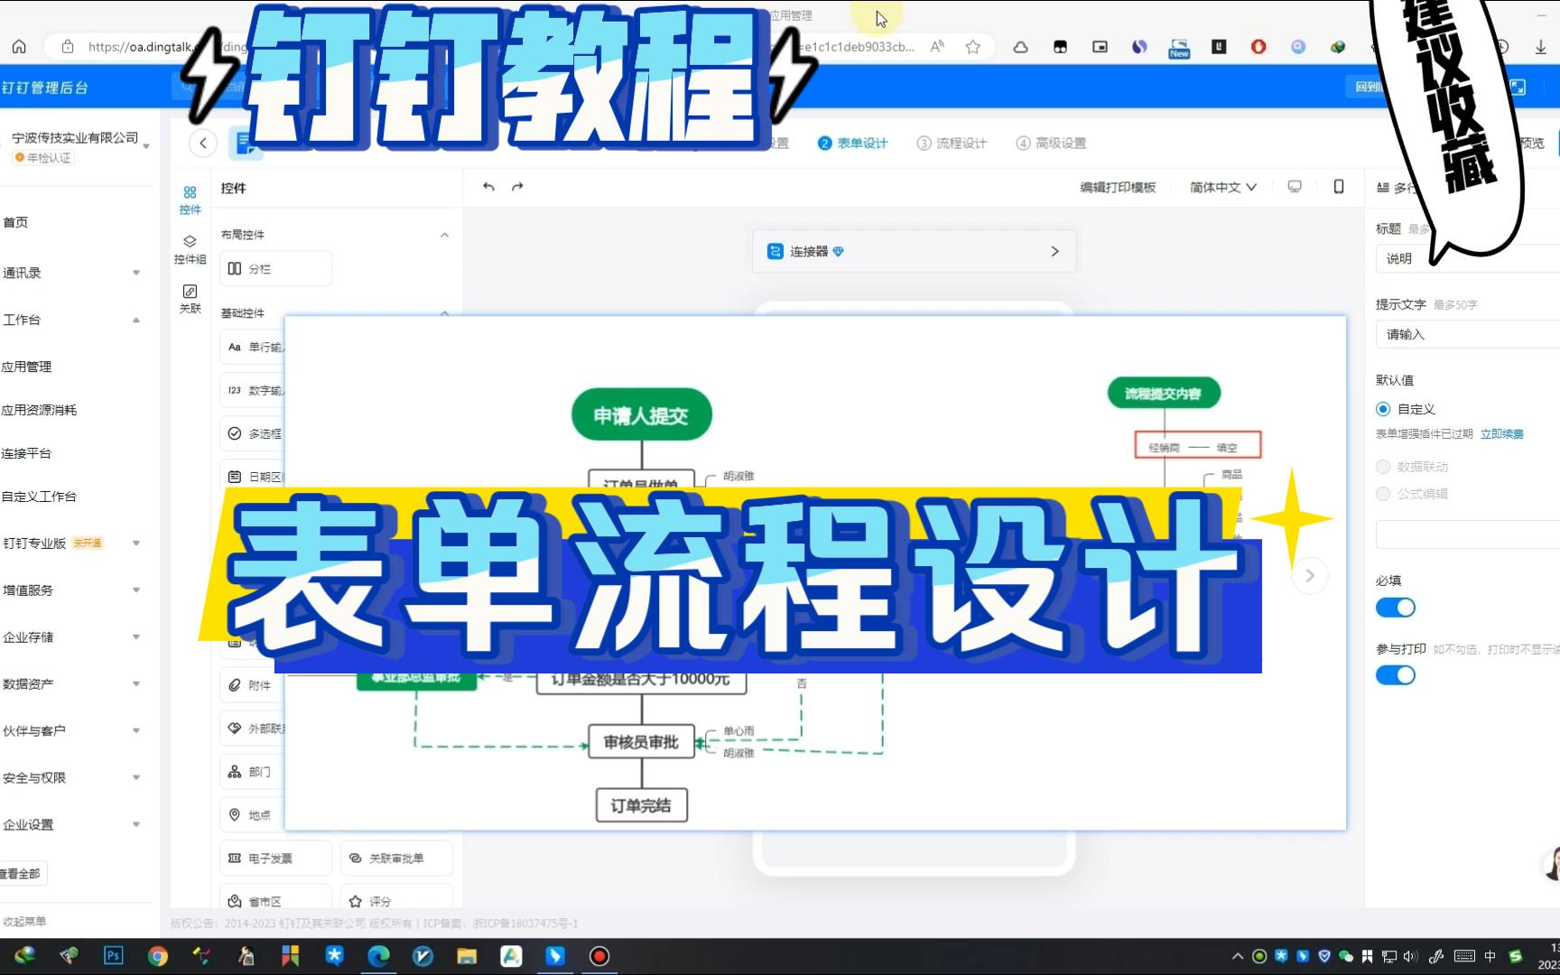Add the 部门 department control

[x=253, y=772]
